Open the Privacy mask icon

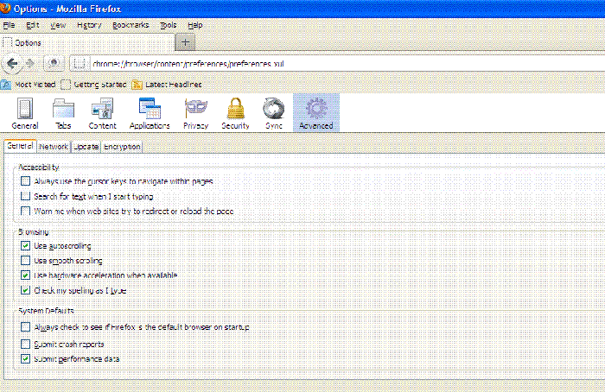195,112
